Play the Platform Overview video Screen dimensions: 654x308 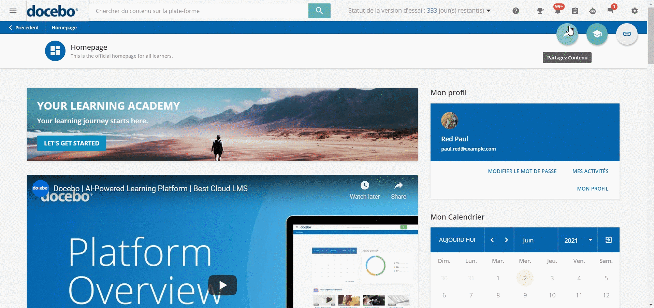coord(222,285)
